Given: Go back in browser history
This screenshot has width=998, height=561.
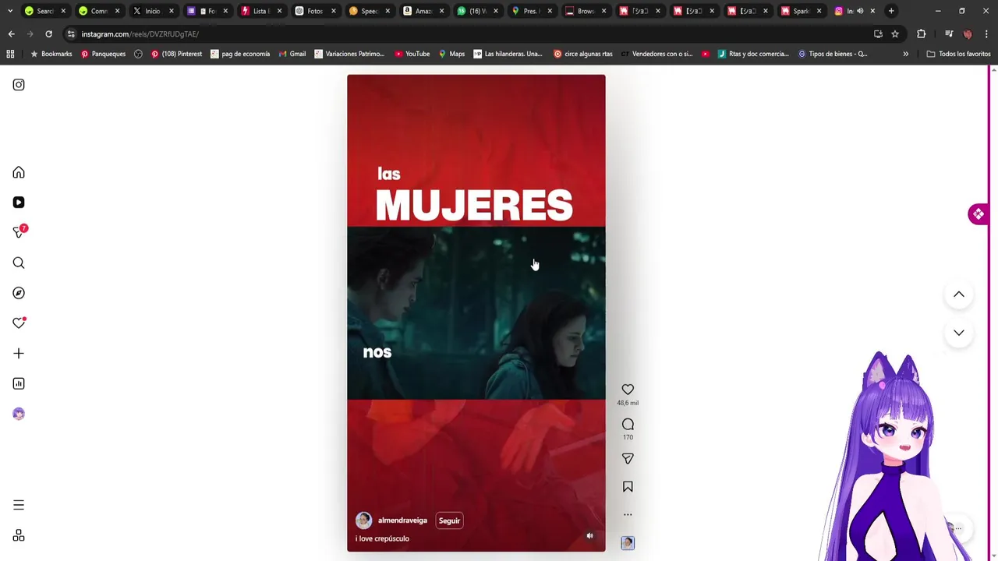Looking at the screenshot, I should tap(11, 34).
